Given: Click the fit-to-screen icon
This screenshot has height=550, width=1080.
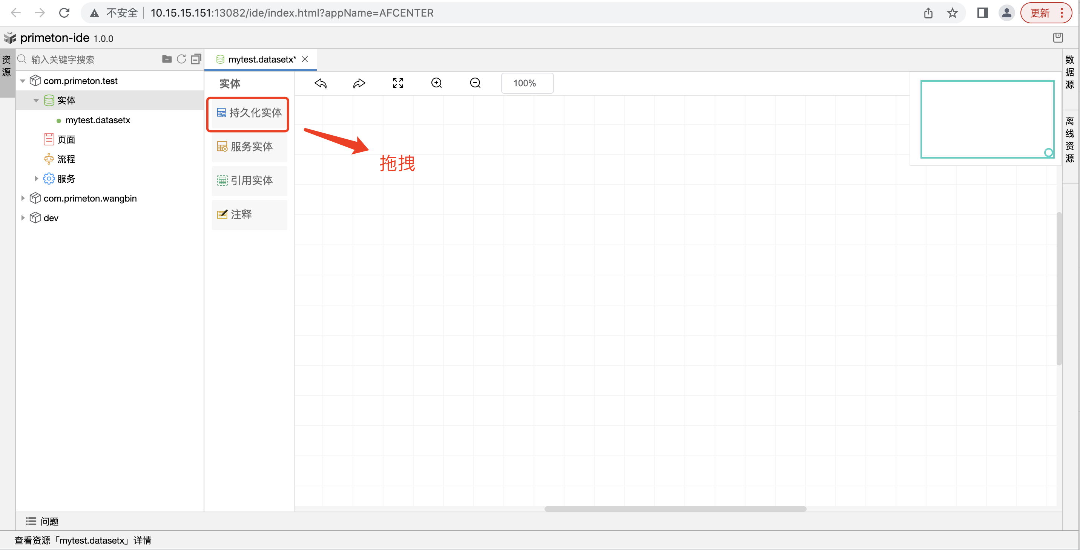Looking at the screenshot, I should [398, 83].
